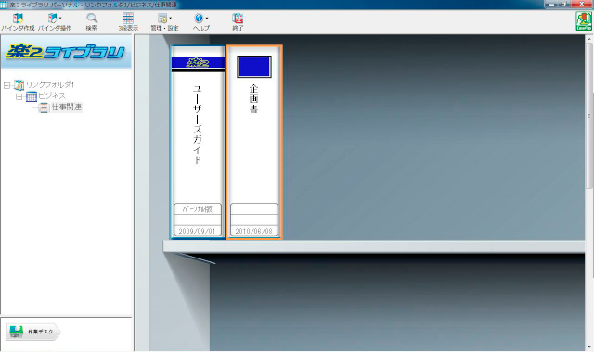Collapse the リンクフォルダ1 tree node
Image resolution: width=594 pixels, height=352 pixels.
point(6,85)
